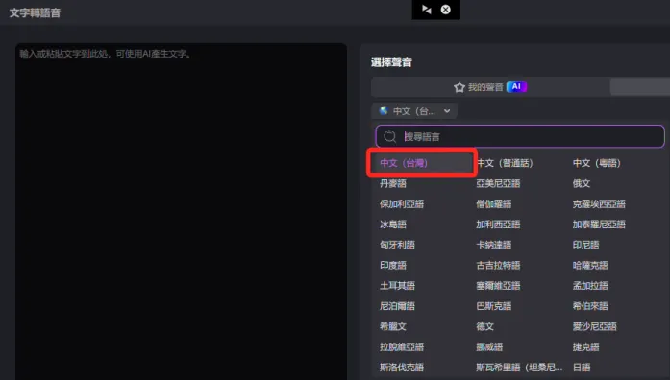Click the 搜尋語音 search field

520,136
